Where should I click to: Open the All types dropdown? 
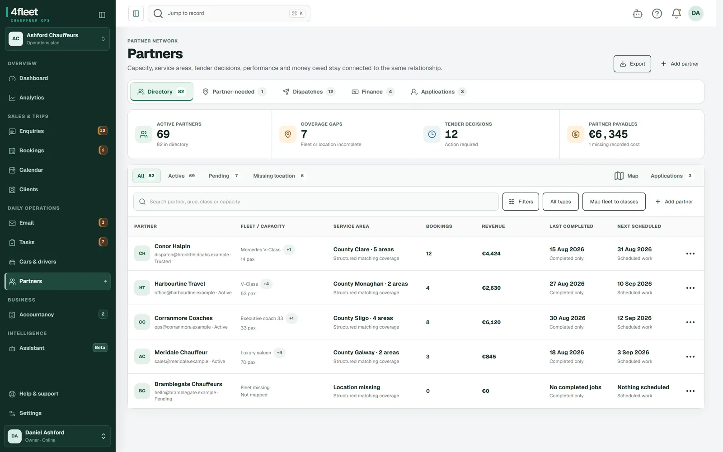[560, 202]
